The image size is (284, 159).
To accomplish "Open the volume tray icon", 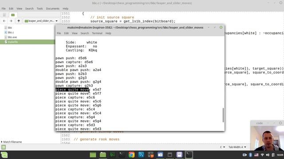I will [x=268, y=155].
